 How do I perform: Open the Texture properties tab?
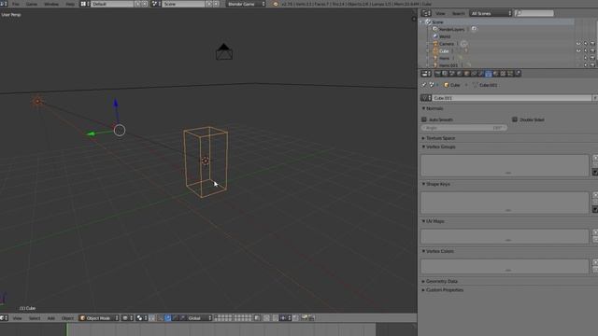pos(503,74)
